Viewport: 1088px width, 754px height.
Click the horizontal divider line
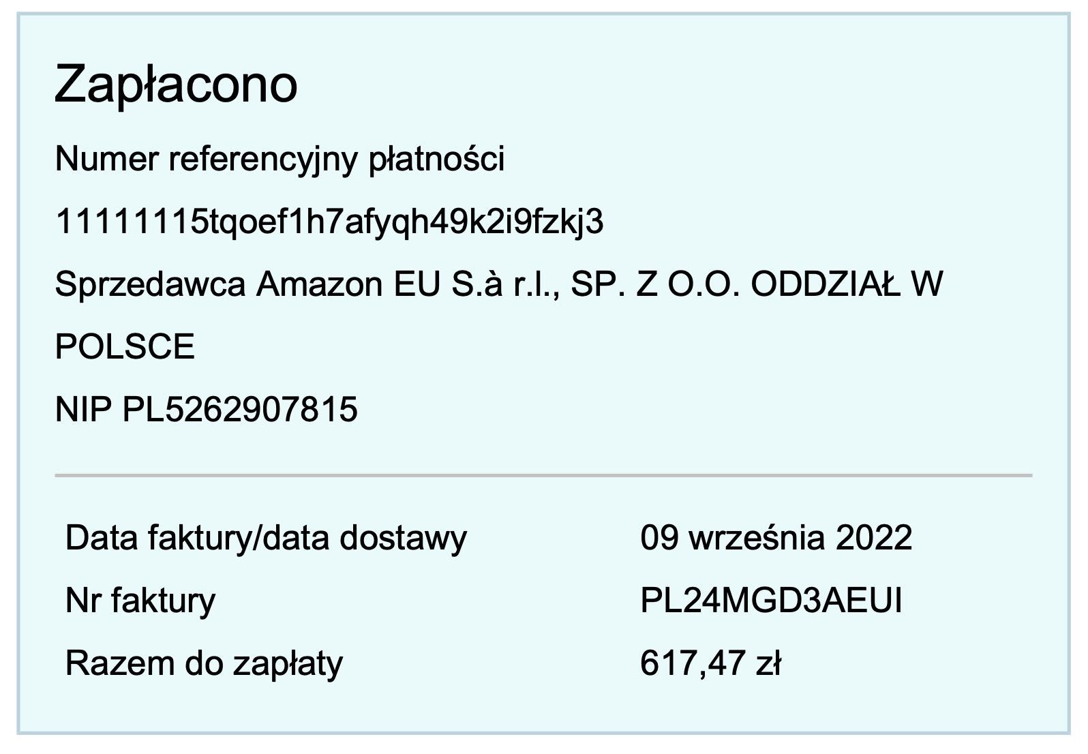click(543, 474)
